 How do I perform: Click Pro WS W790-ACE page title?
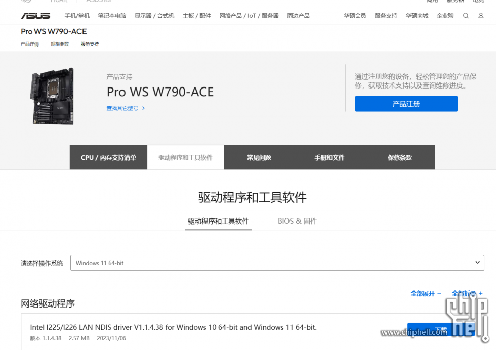click(x=54, y=32)
